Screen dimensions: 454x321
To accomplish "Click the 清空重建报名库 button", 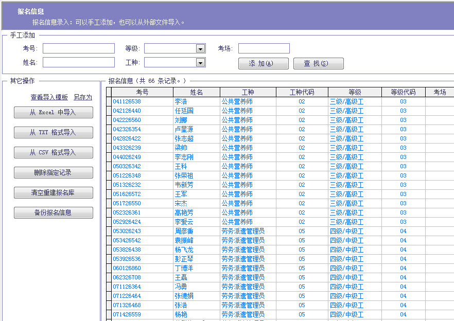I will click(x=53, y=193).
